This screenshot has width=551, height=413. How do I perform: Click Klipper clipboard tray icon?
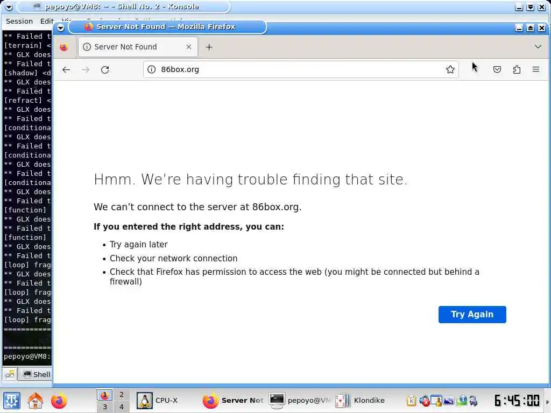tap(411, 400)
